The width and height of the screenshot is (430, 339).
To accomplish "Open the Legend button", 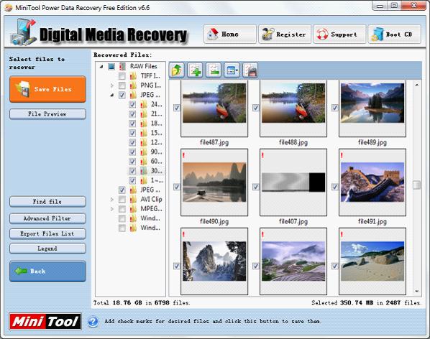I will tap(47, 249).
